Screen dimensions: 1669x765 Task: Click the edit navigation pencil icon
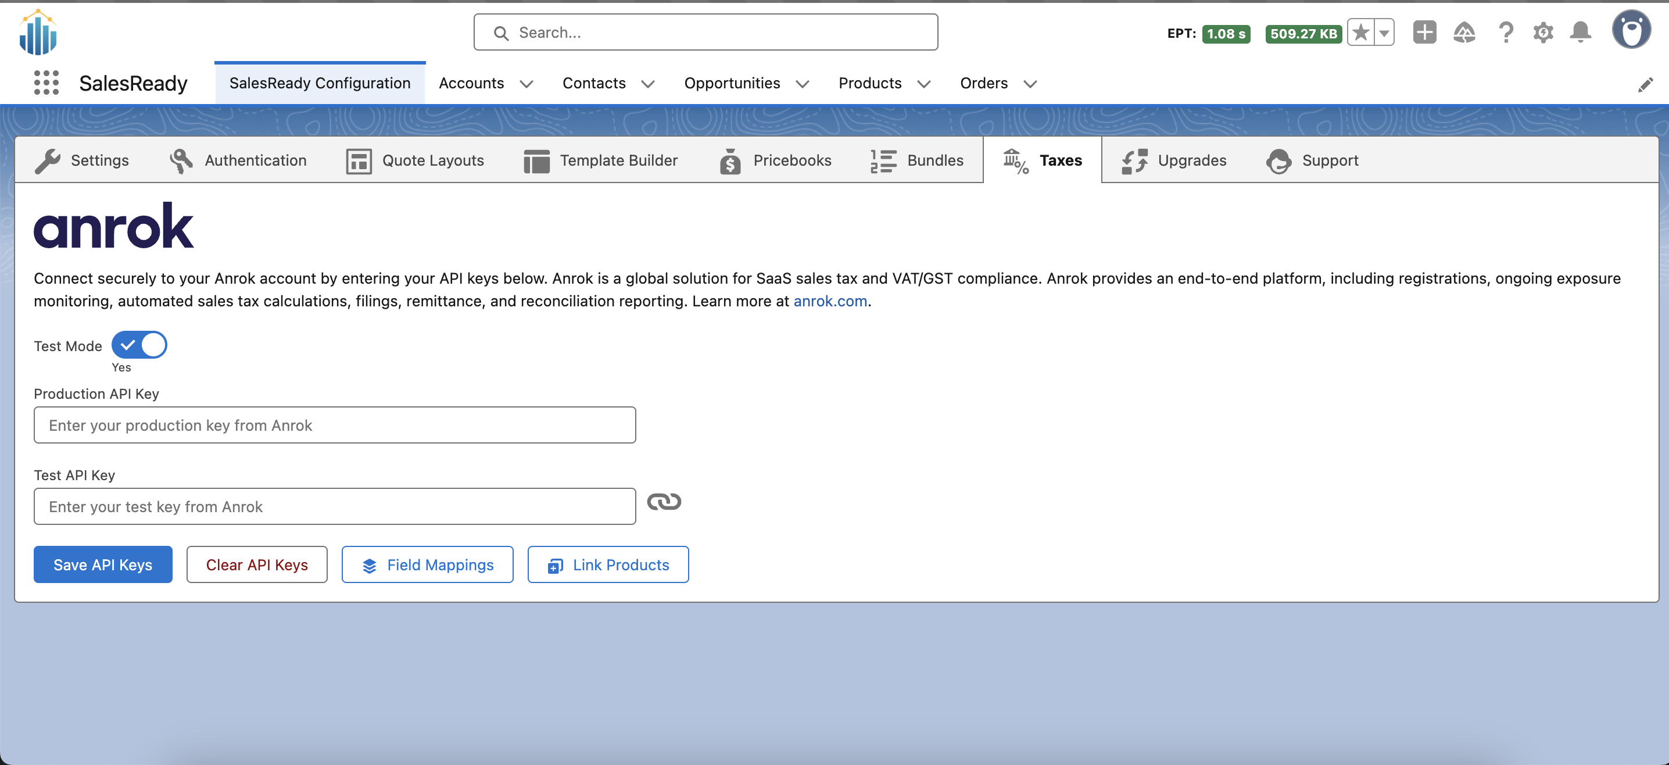point(1645,85)
